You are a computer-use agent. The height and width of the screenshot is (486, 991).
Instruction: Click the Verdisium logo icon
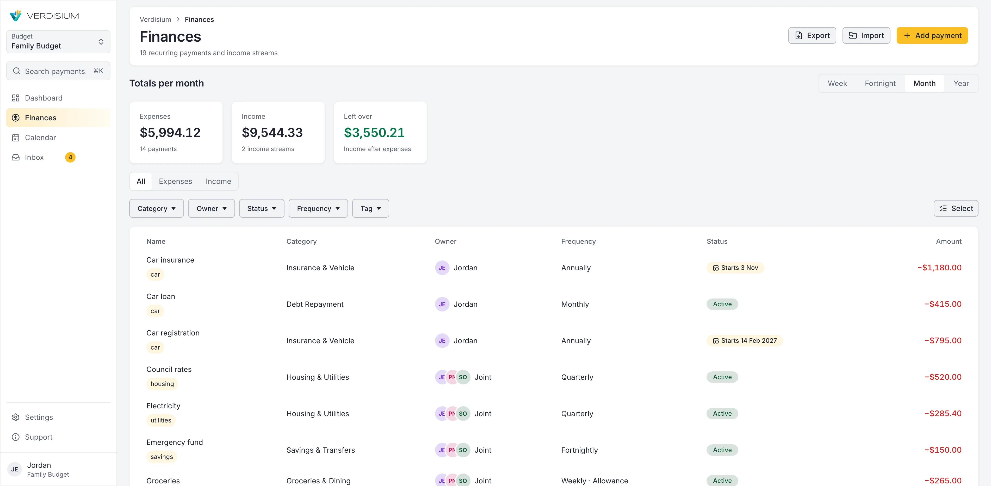(x=15, y=15)
